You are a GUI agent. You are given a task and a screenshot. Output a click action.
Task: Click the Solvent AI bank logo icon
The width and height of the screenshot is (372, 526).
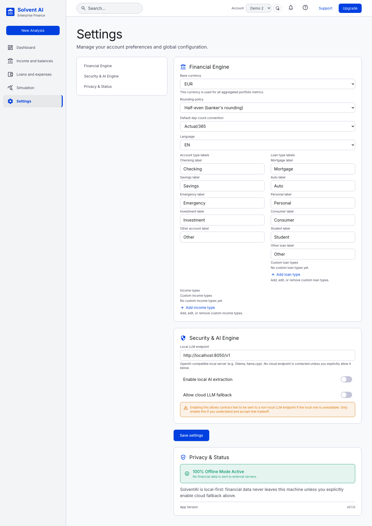pos(10,12)
